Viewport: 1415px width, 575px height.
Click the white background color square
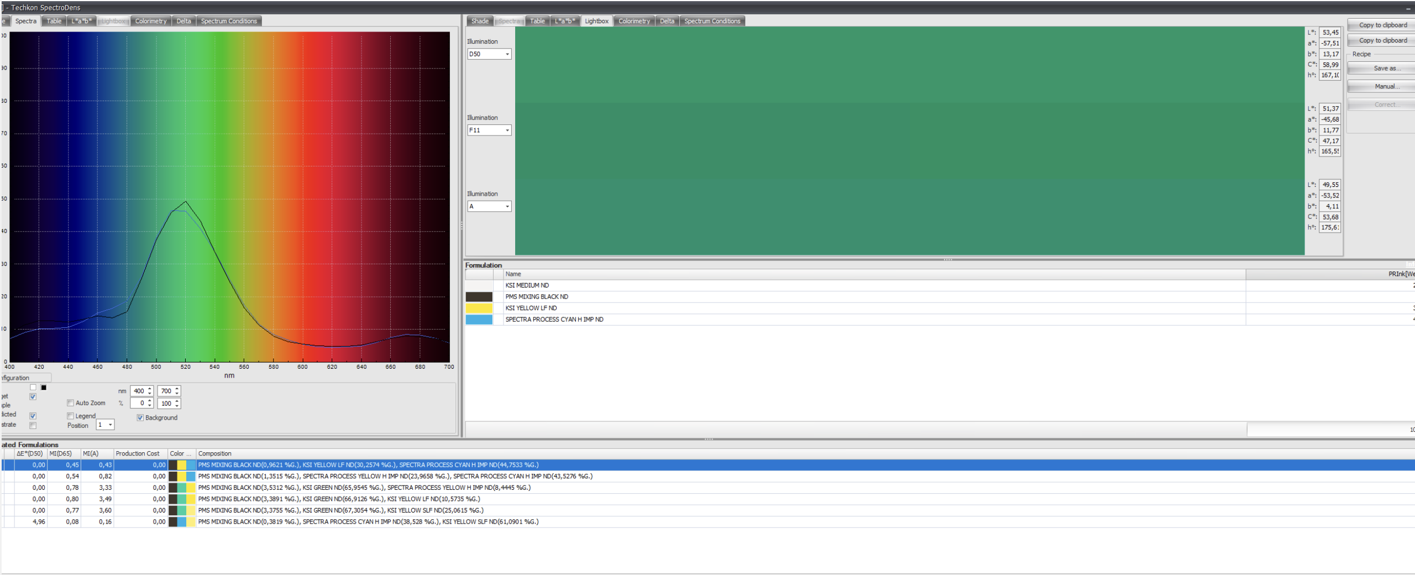pos(33,387)
